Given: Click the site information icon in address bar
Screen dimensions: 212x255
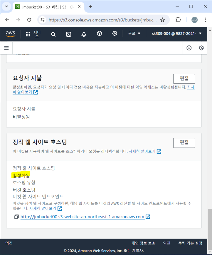Looking at the screenshot, I should coord(43,20).
